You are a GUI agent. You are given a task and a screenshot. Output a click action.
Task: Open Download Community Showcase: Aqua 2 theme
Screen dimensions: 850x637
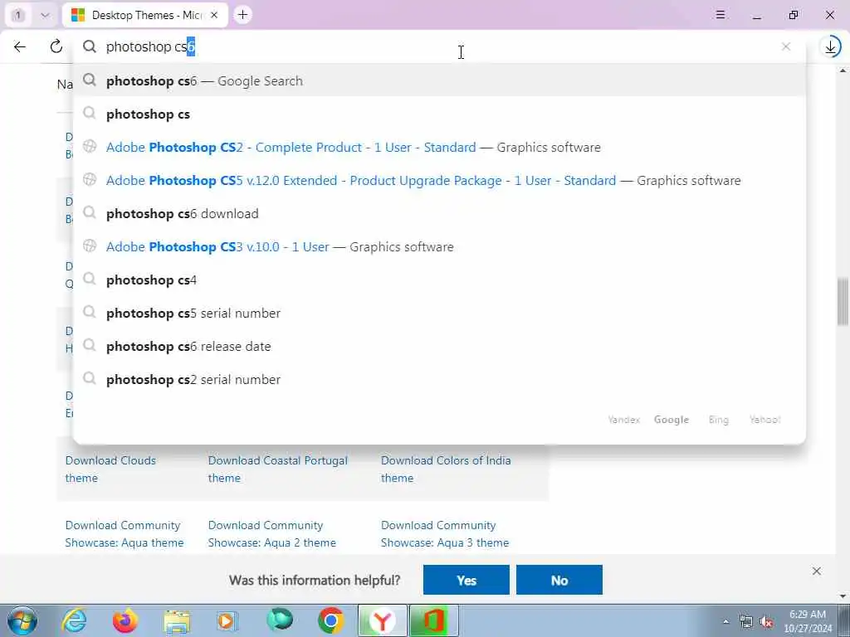pyautogui.click(x=271, y=534)
